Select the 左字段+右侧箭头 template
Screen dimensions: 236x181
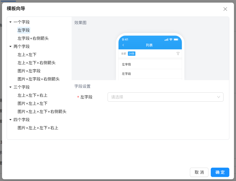pos(33,38)
